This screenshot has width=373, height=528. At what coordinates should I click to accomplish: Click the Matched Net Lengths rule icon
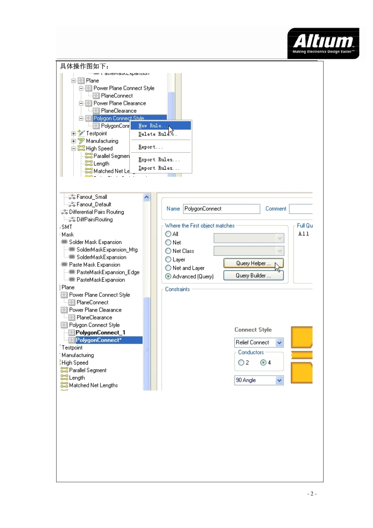pyautogui.click(x=64, y=385)
